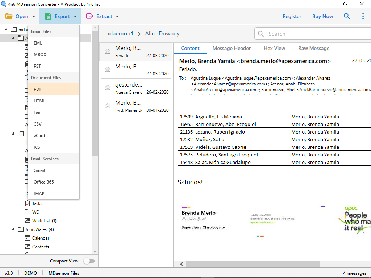Click the Contacts icon under John.Wales
The height and width of the screenshot is (278, 371).
(x=28, y=247)
